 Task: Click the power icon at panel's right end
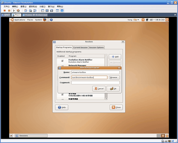pos(167,20)
